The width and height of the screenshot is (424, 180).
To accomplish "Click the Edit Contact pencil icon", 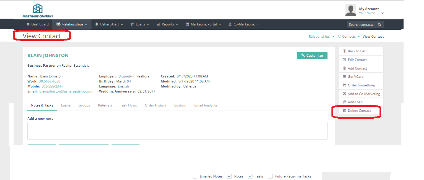I will [344, 60].
